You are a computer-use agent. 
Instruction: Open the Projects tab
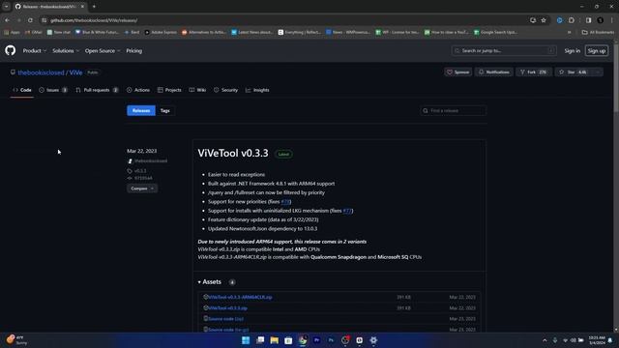pyautogui.click(x=169, y=90)
